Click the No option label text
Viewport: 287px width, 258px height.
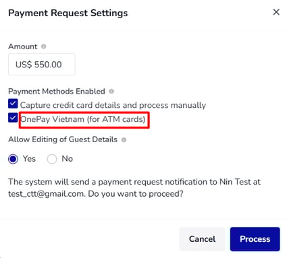point(68,159)
